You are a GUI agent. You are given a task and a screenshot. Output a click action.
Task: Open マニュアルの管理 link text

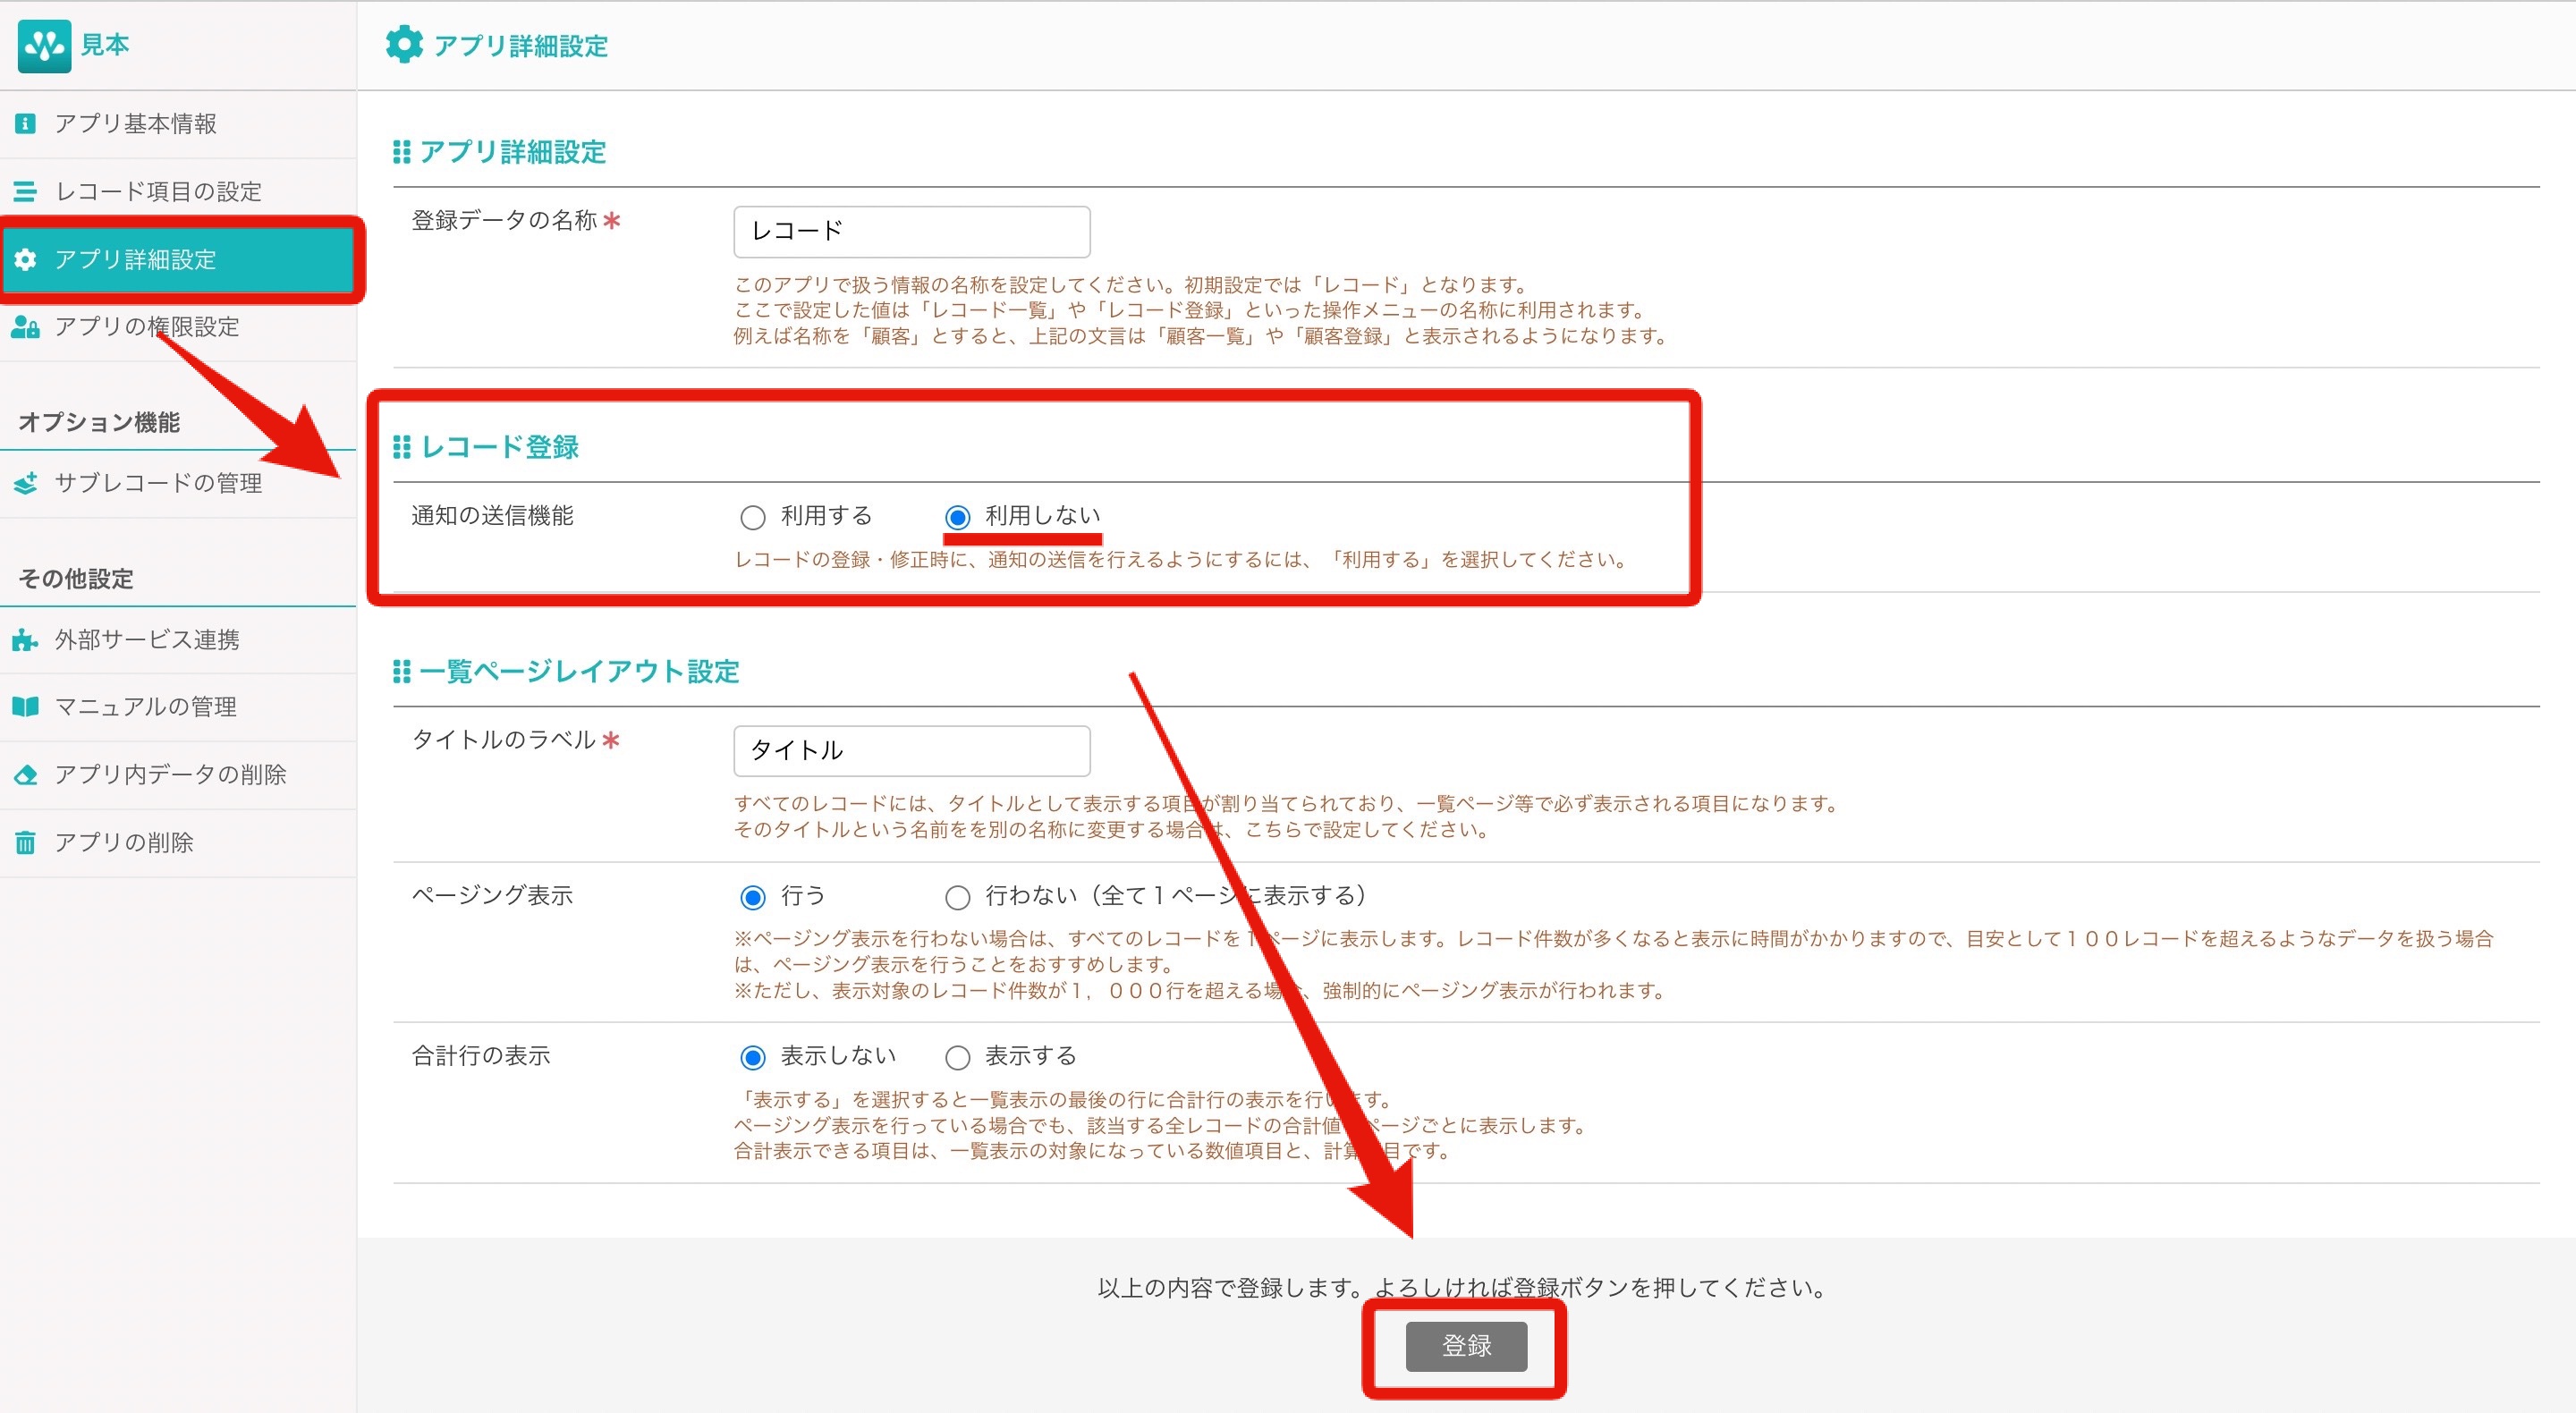point(146,707)
